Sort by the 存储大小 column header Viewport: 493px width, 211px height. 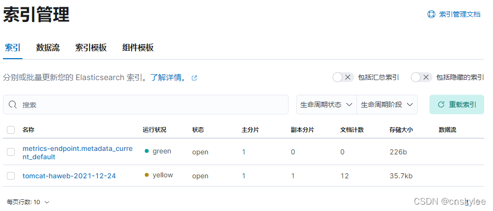coord(401,130)
